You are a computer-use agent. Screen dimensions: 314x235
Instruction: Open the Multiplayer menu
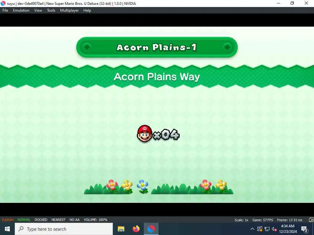click(69, 10)
